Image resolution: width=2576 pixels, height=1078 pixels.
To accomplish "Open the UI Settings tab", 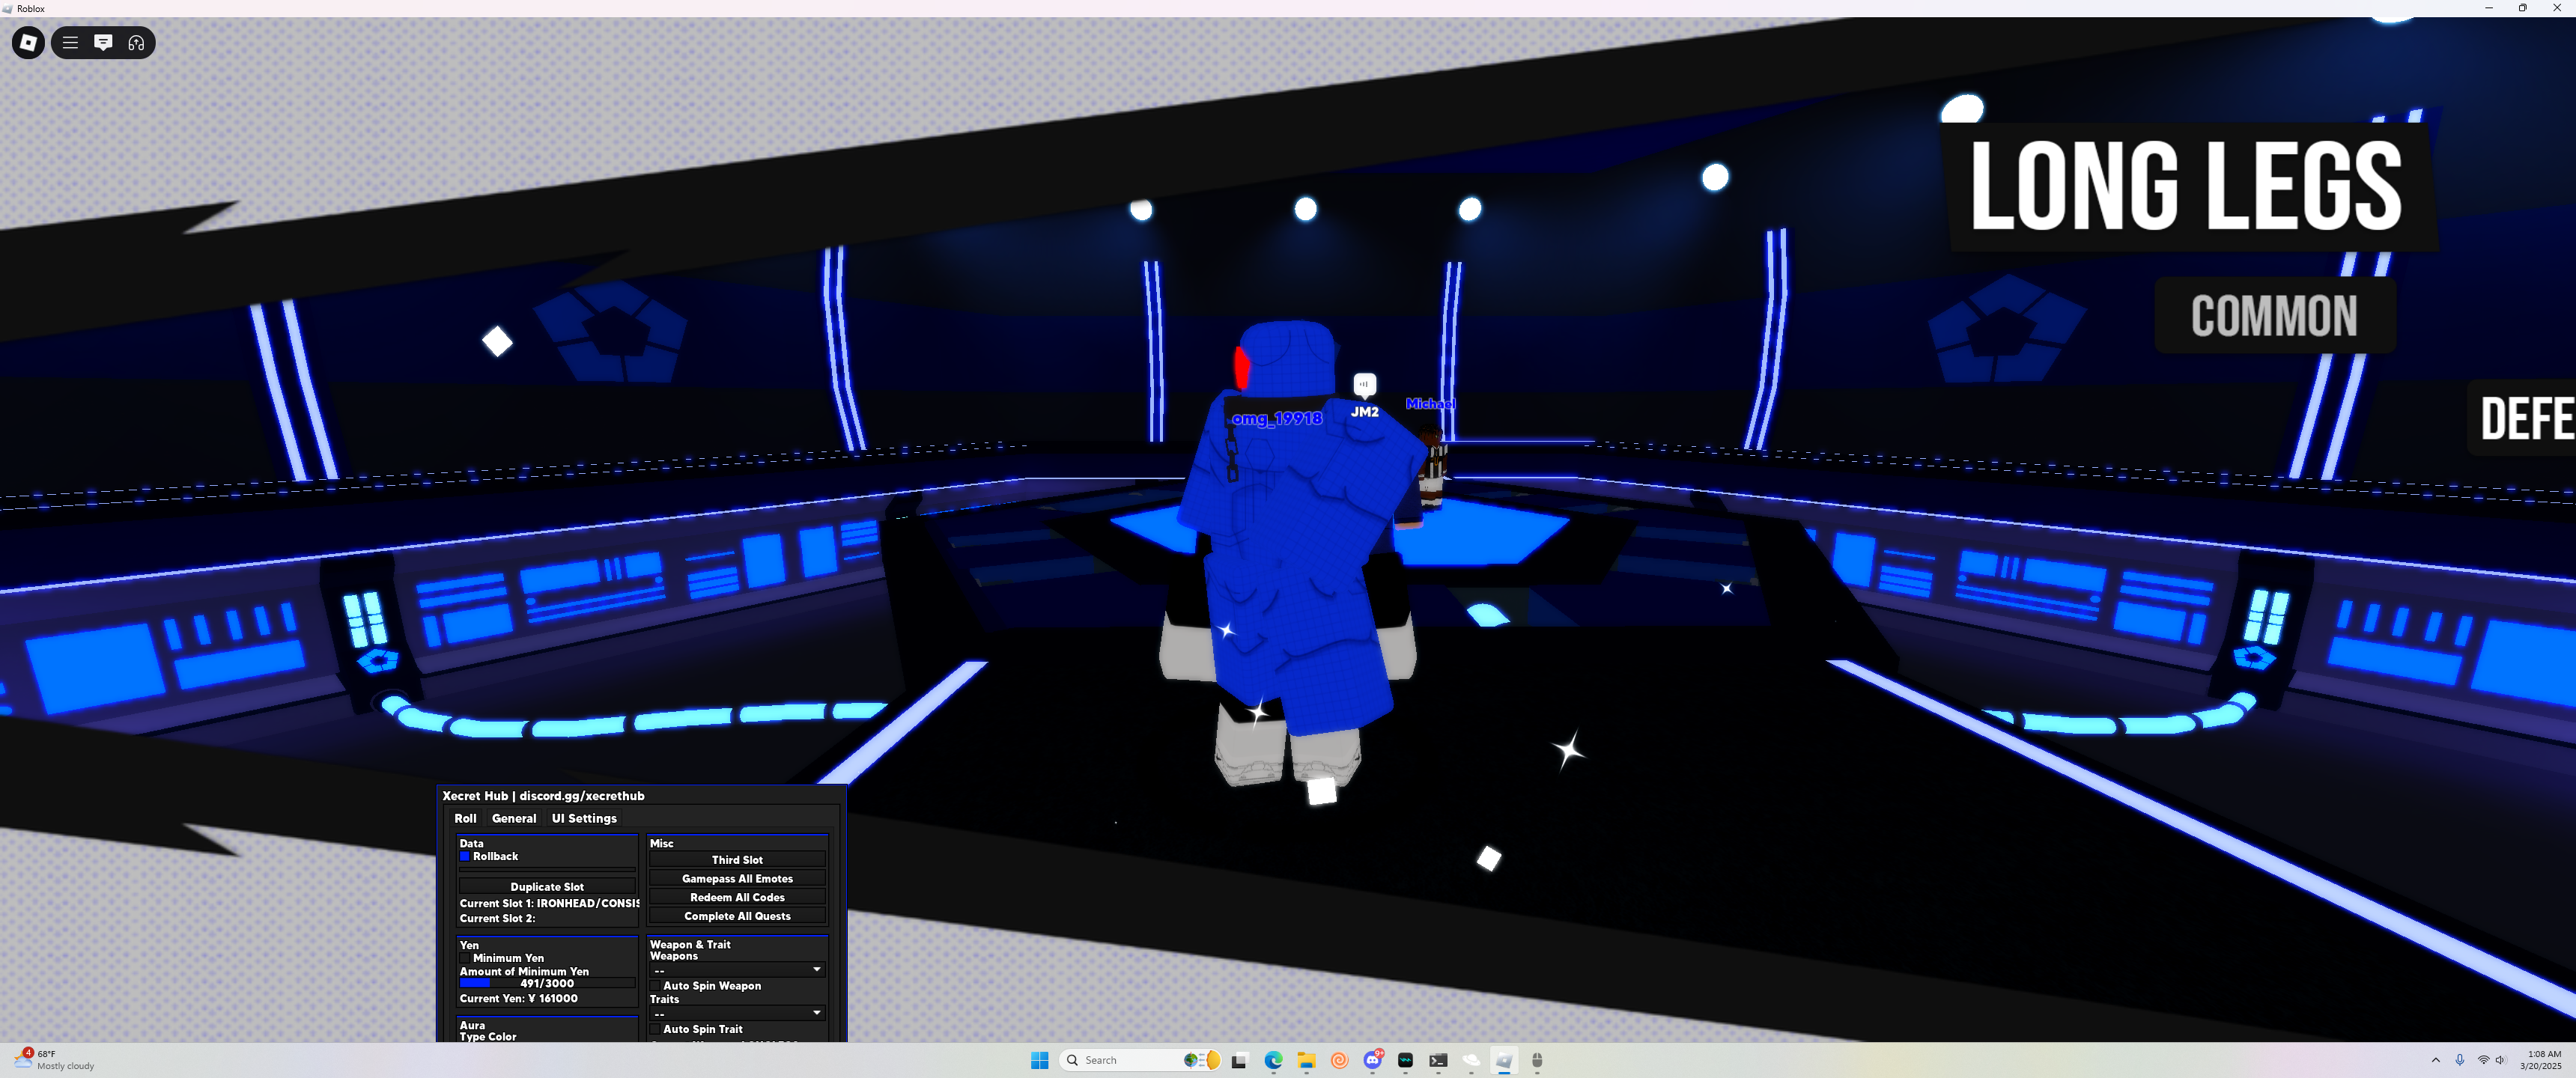I will click(x=584, y=818).
